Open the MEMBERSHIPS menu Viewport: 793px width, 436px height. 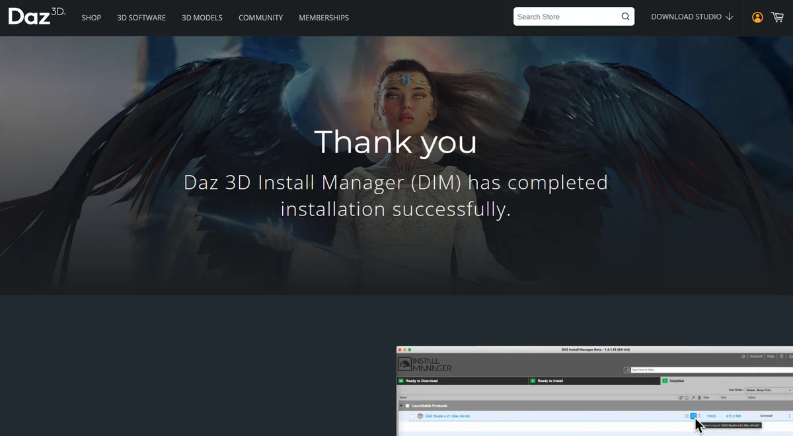[x=324, y=17]
